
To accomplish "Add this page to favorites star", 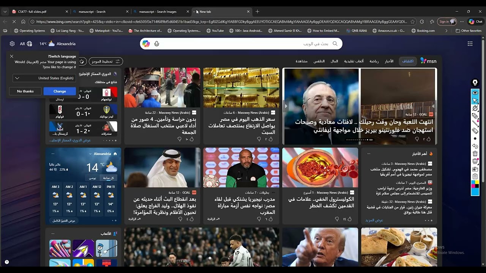I will point(413,22).
